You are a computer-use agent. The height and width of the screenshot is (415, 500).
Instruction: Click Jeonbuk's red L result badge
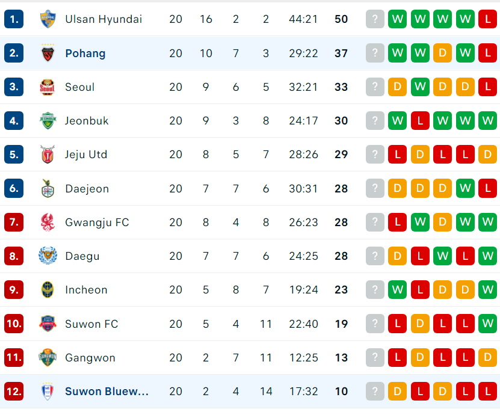click(420, 120)
